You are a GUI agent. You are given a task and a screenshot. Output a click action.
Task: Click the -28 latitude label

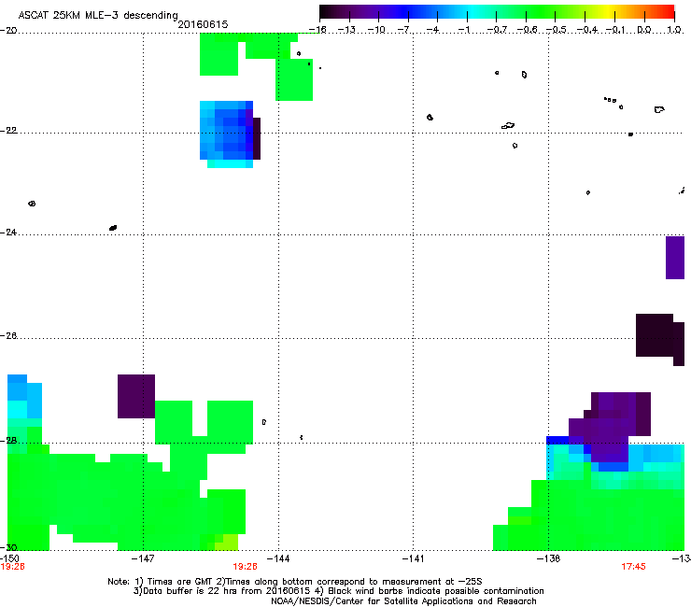point(8,441)
